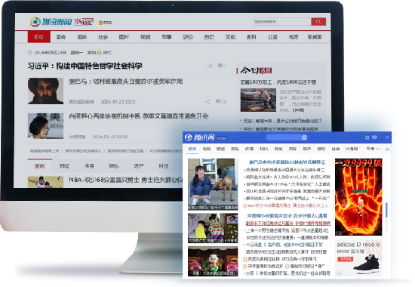
Task: Click the popup window's vertical scrollbar
Action: (386, 210)
